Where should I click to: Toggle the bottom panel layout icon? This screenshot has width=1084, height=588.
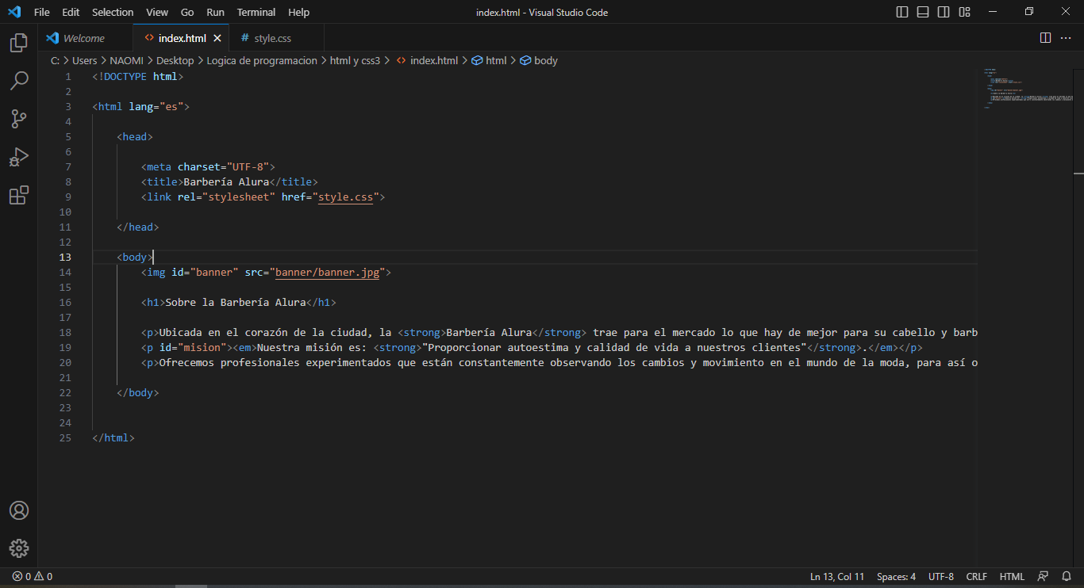(923, 12)
